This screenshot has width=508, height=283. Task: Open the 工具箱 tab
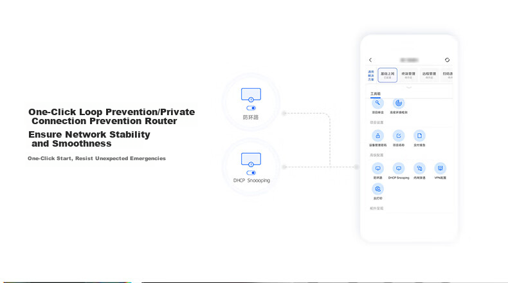[376, 94]
